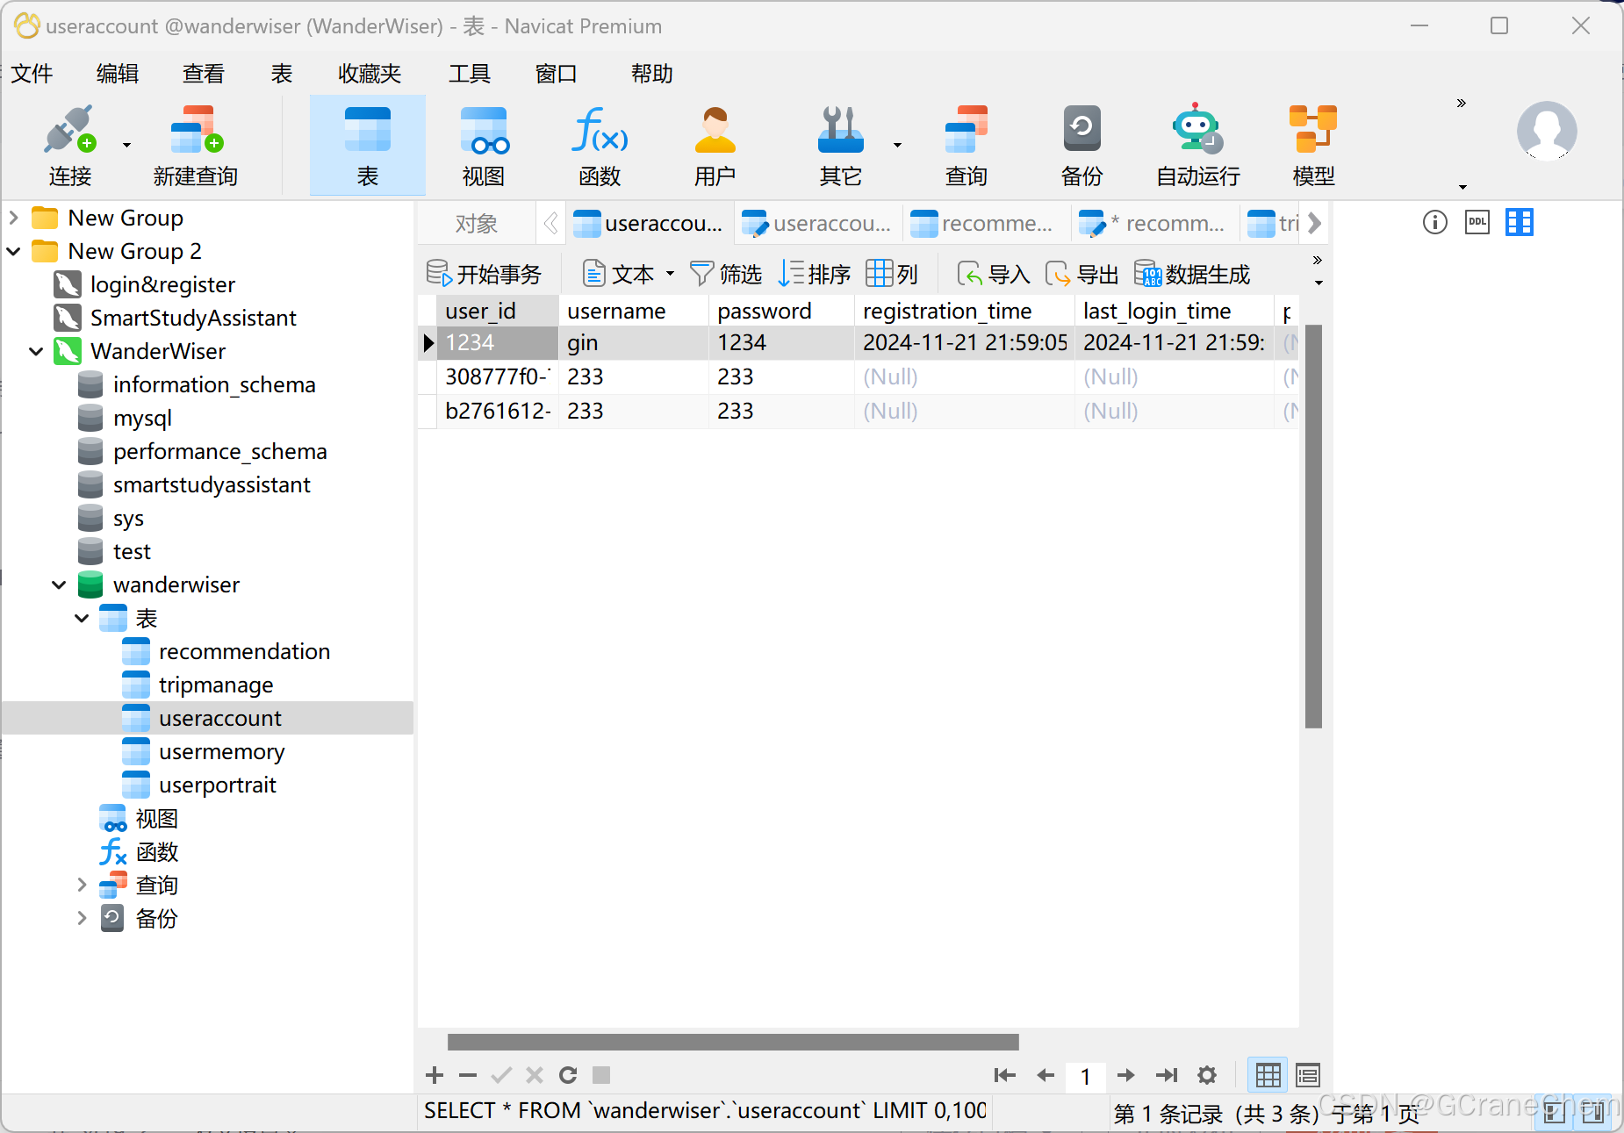Refresh the table data icon
The width and height of the screenshot is (1624, 1133).
click(568, 1075)
